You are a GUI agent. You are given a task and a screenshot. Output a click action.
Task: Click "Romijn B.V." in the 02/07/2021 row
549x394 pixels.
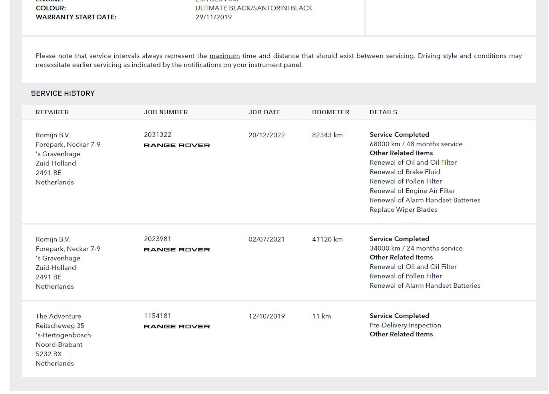tap(53, 239)
